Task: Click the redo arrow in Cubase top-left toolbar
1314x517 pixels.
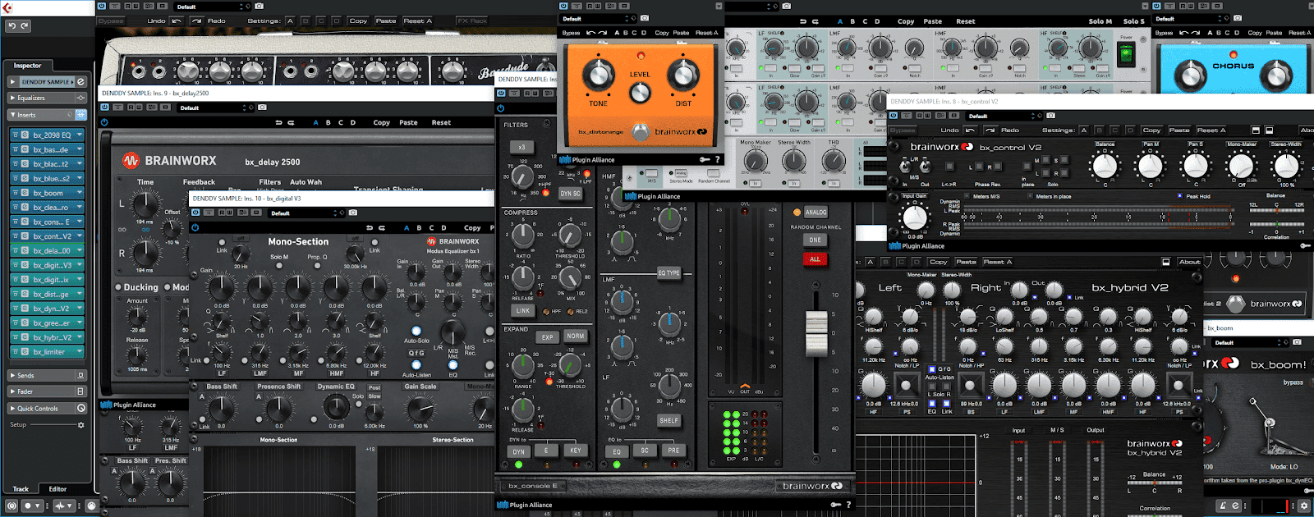Action: [x=25, y=26]
